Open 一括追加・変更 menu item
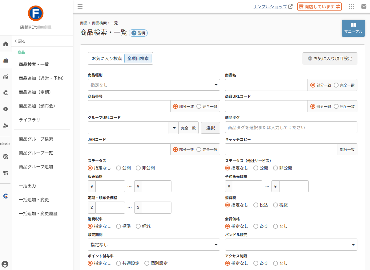The image size is (370, 270). tap(34, 200)
